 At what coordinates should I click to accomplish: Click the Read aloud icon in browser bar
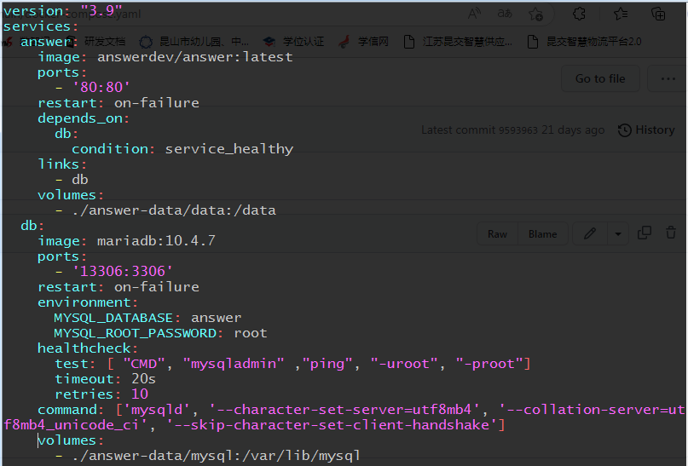click(x=474, y=14)
